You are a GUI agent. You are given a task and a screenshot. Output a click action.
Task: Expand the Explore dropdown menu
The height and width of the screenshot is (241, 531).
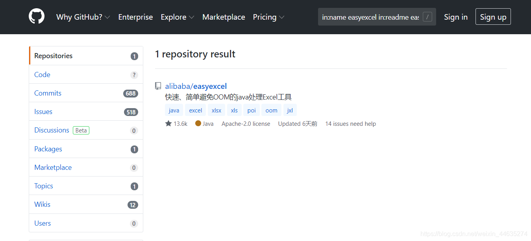pyautogui.click(x=178, y=17)
